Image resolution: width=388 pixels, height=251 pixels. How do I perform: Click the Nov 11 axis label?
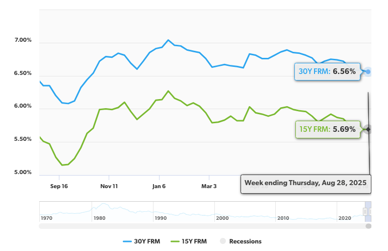[x=109, y=186]
